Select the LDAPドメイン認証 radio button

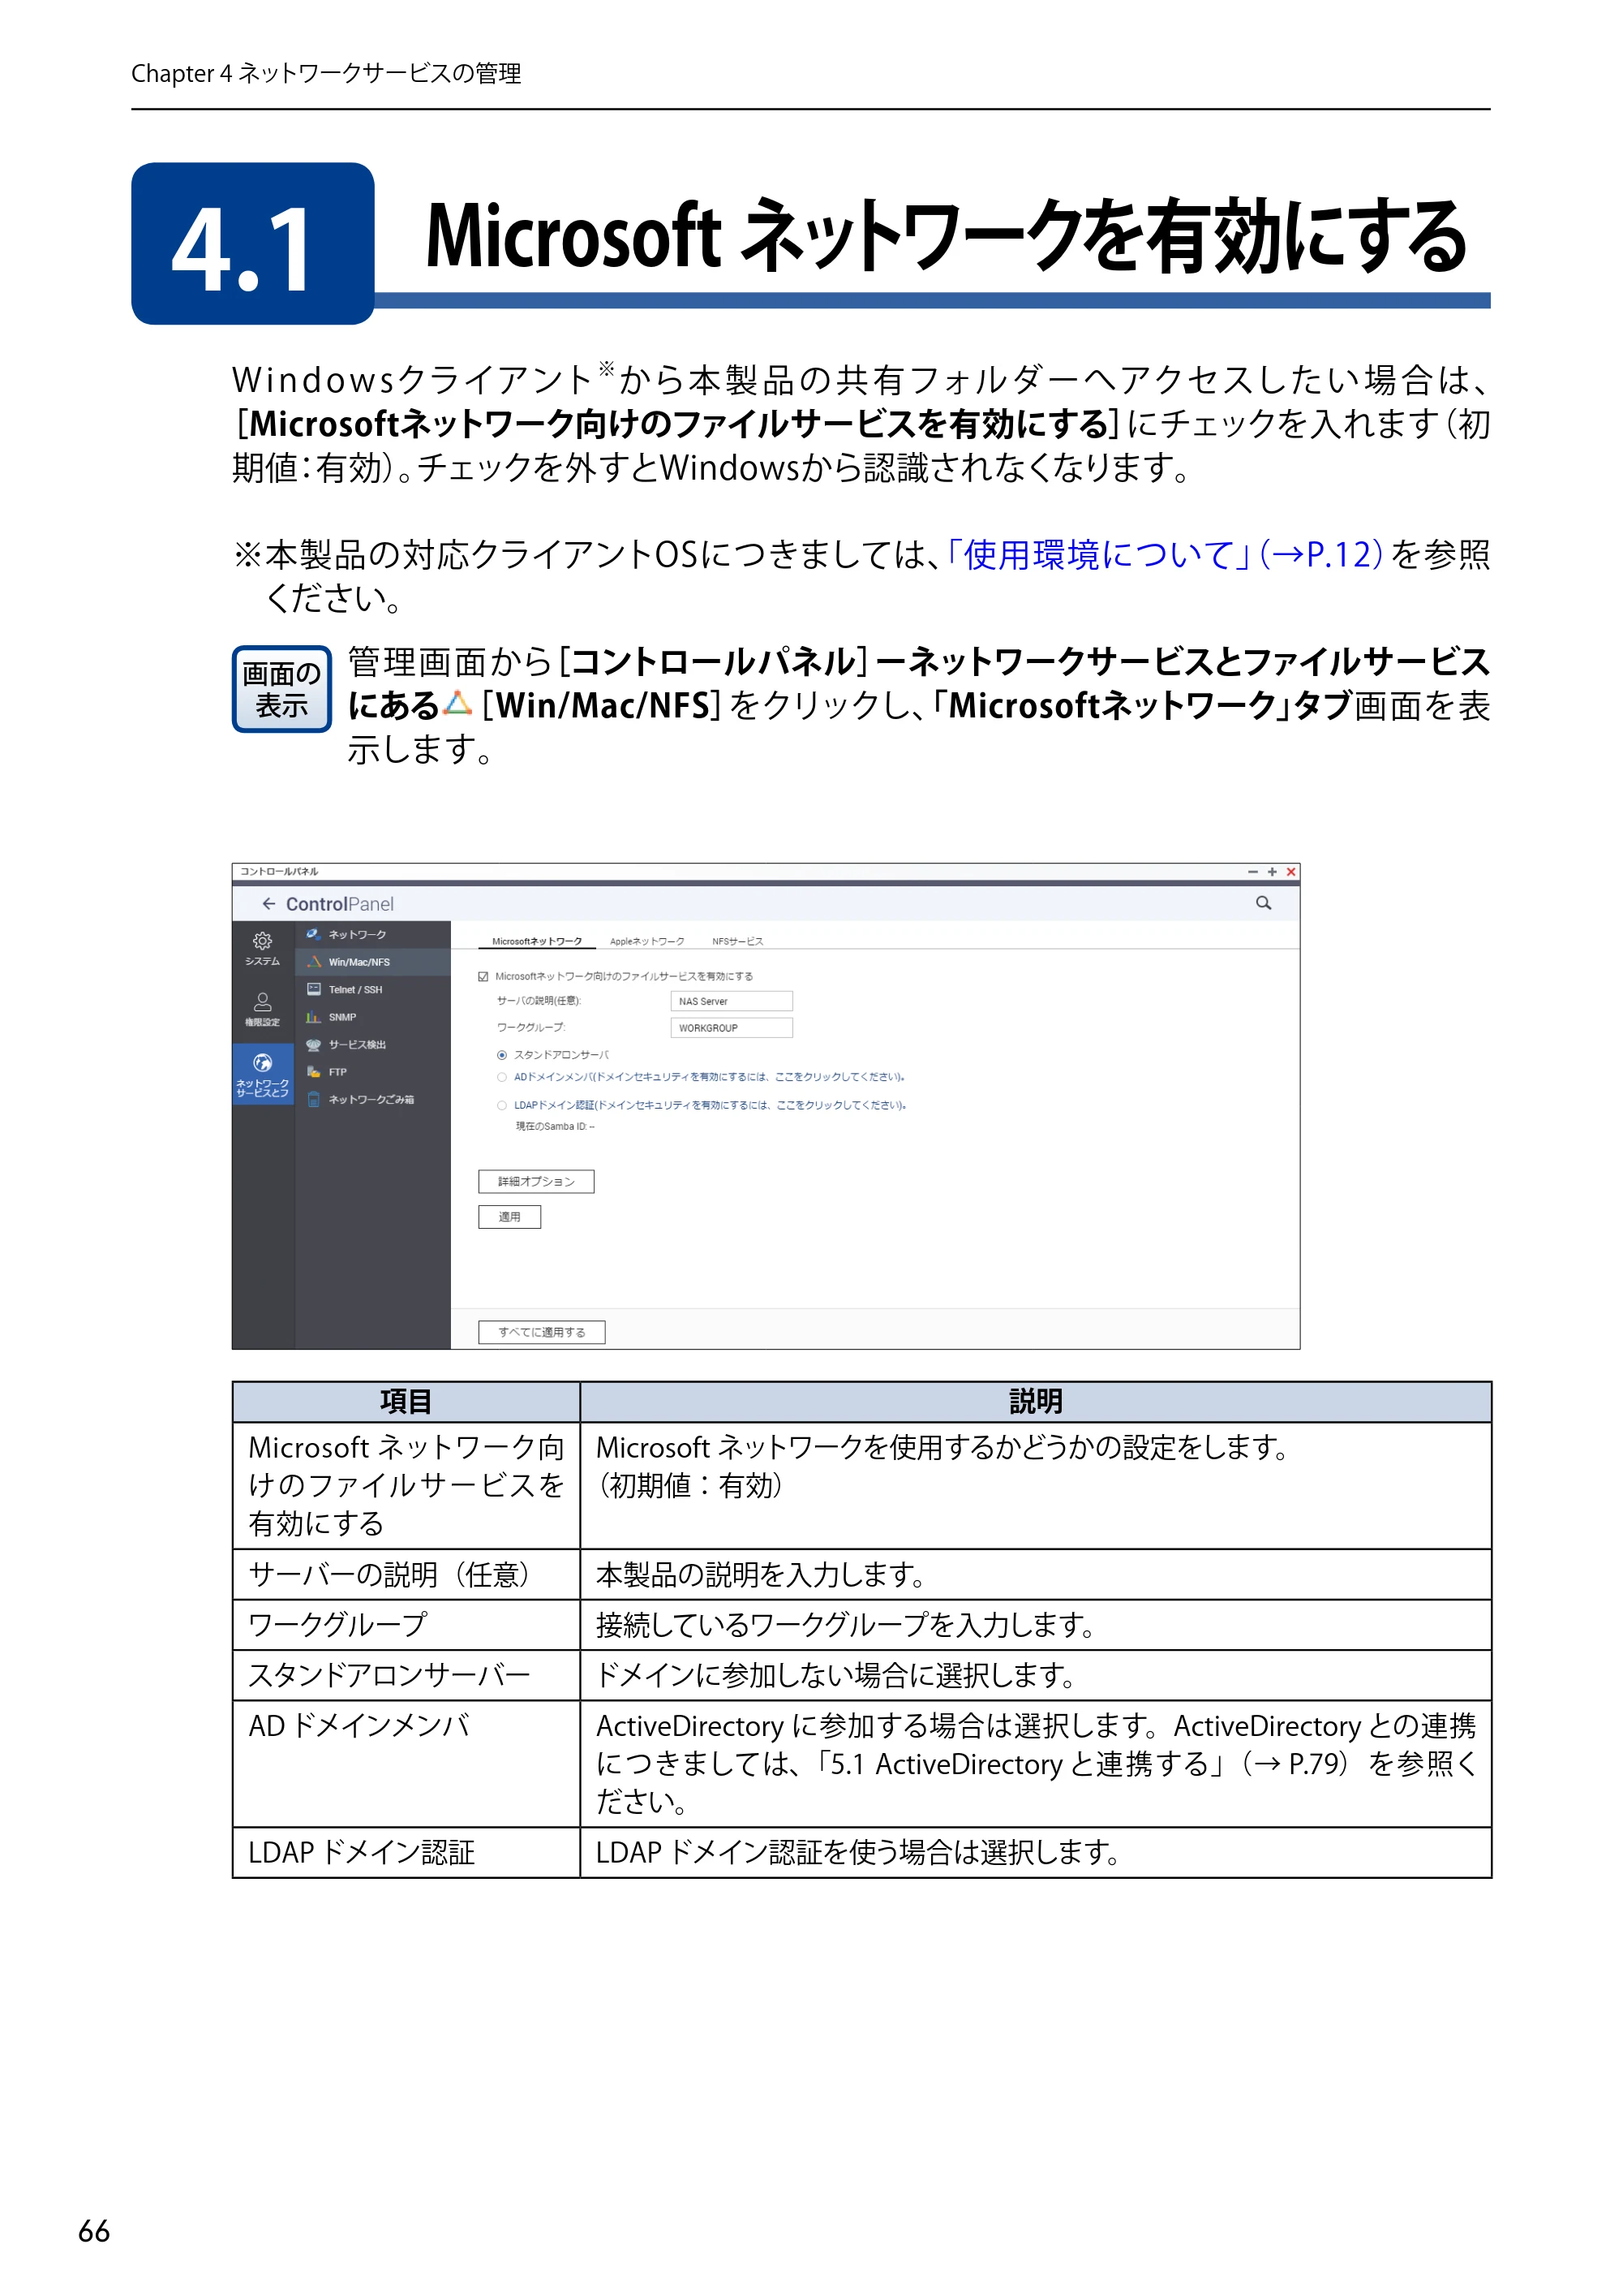pos(502,1105)
